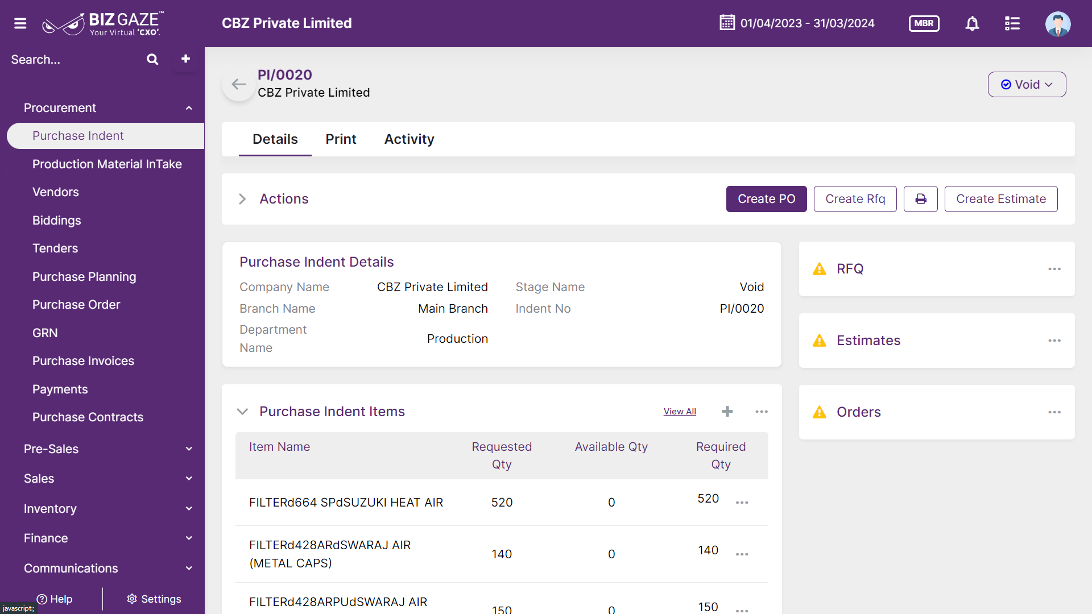Click the Item Name column header

tap(279, 447)
